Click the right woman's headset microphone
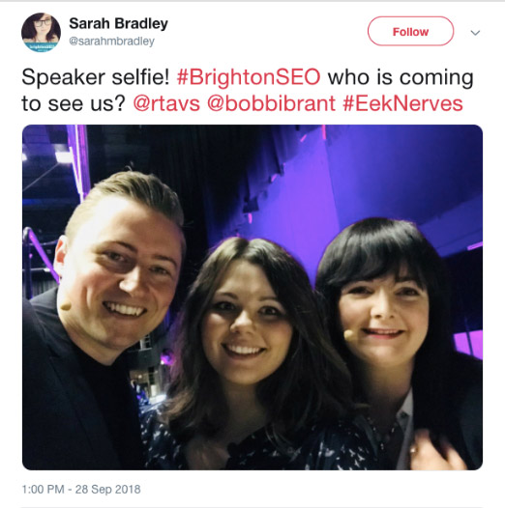 point(350,335)
